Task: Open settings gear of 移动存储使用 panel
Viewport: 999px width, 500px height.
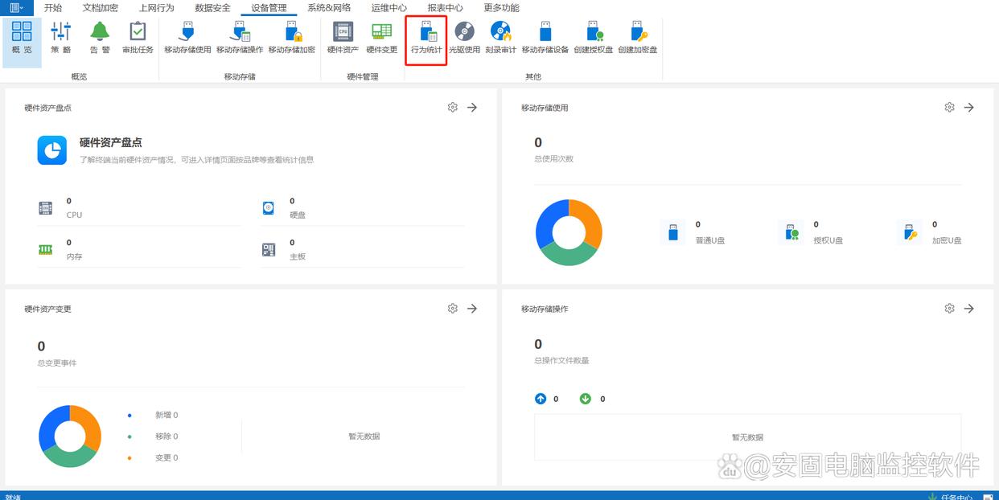Action: pyautogui.click(x=950, y=107)
